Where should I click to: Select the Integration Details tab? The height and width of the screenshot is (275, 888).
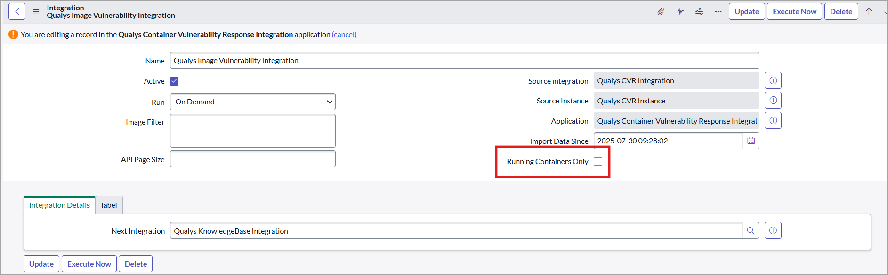pyautogui.click(x=59, y=205)
